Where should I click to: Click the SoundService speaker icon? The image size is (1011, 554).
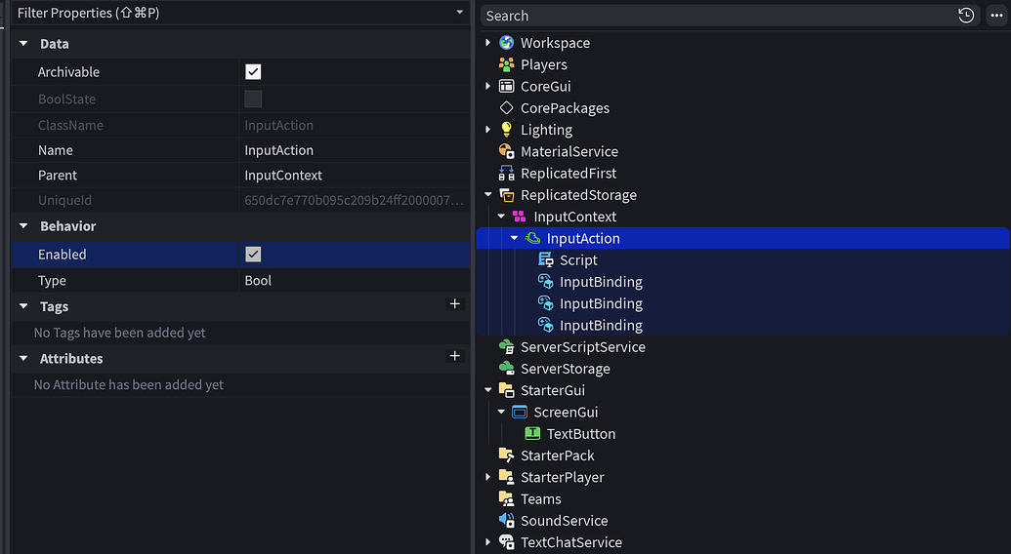click(507, 521)
